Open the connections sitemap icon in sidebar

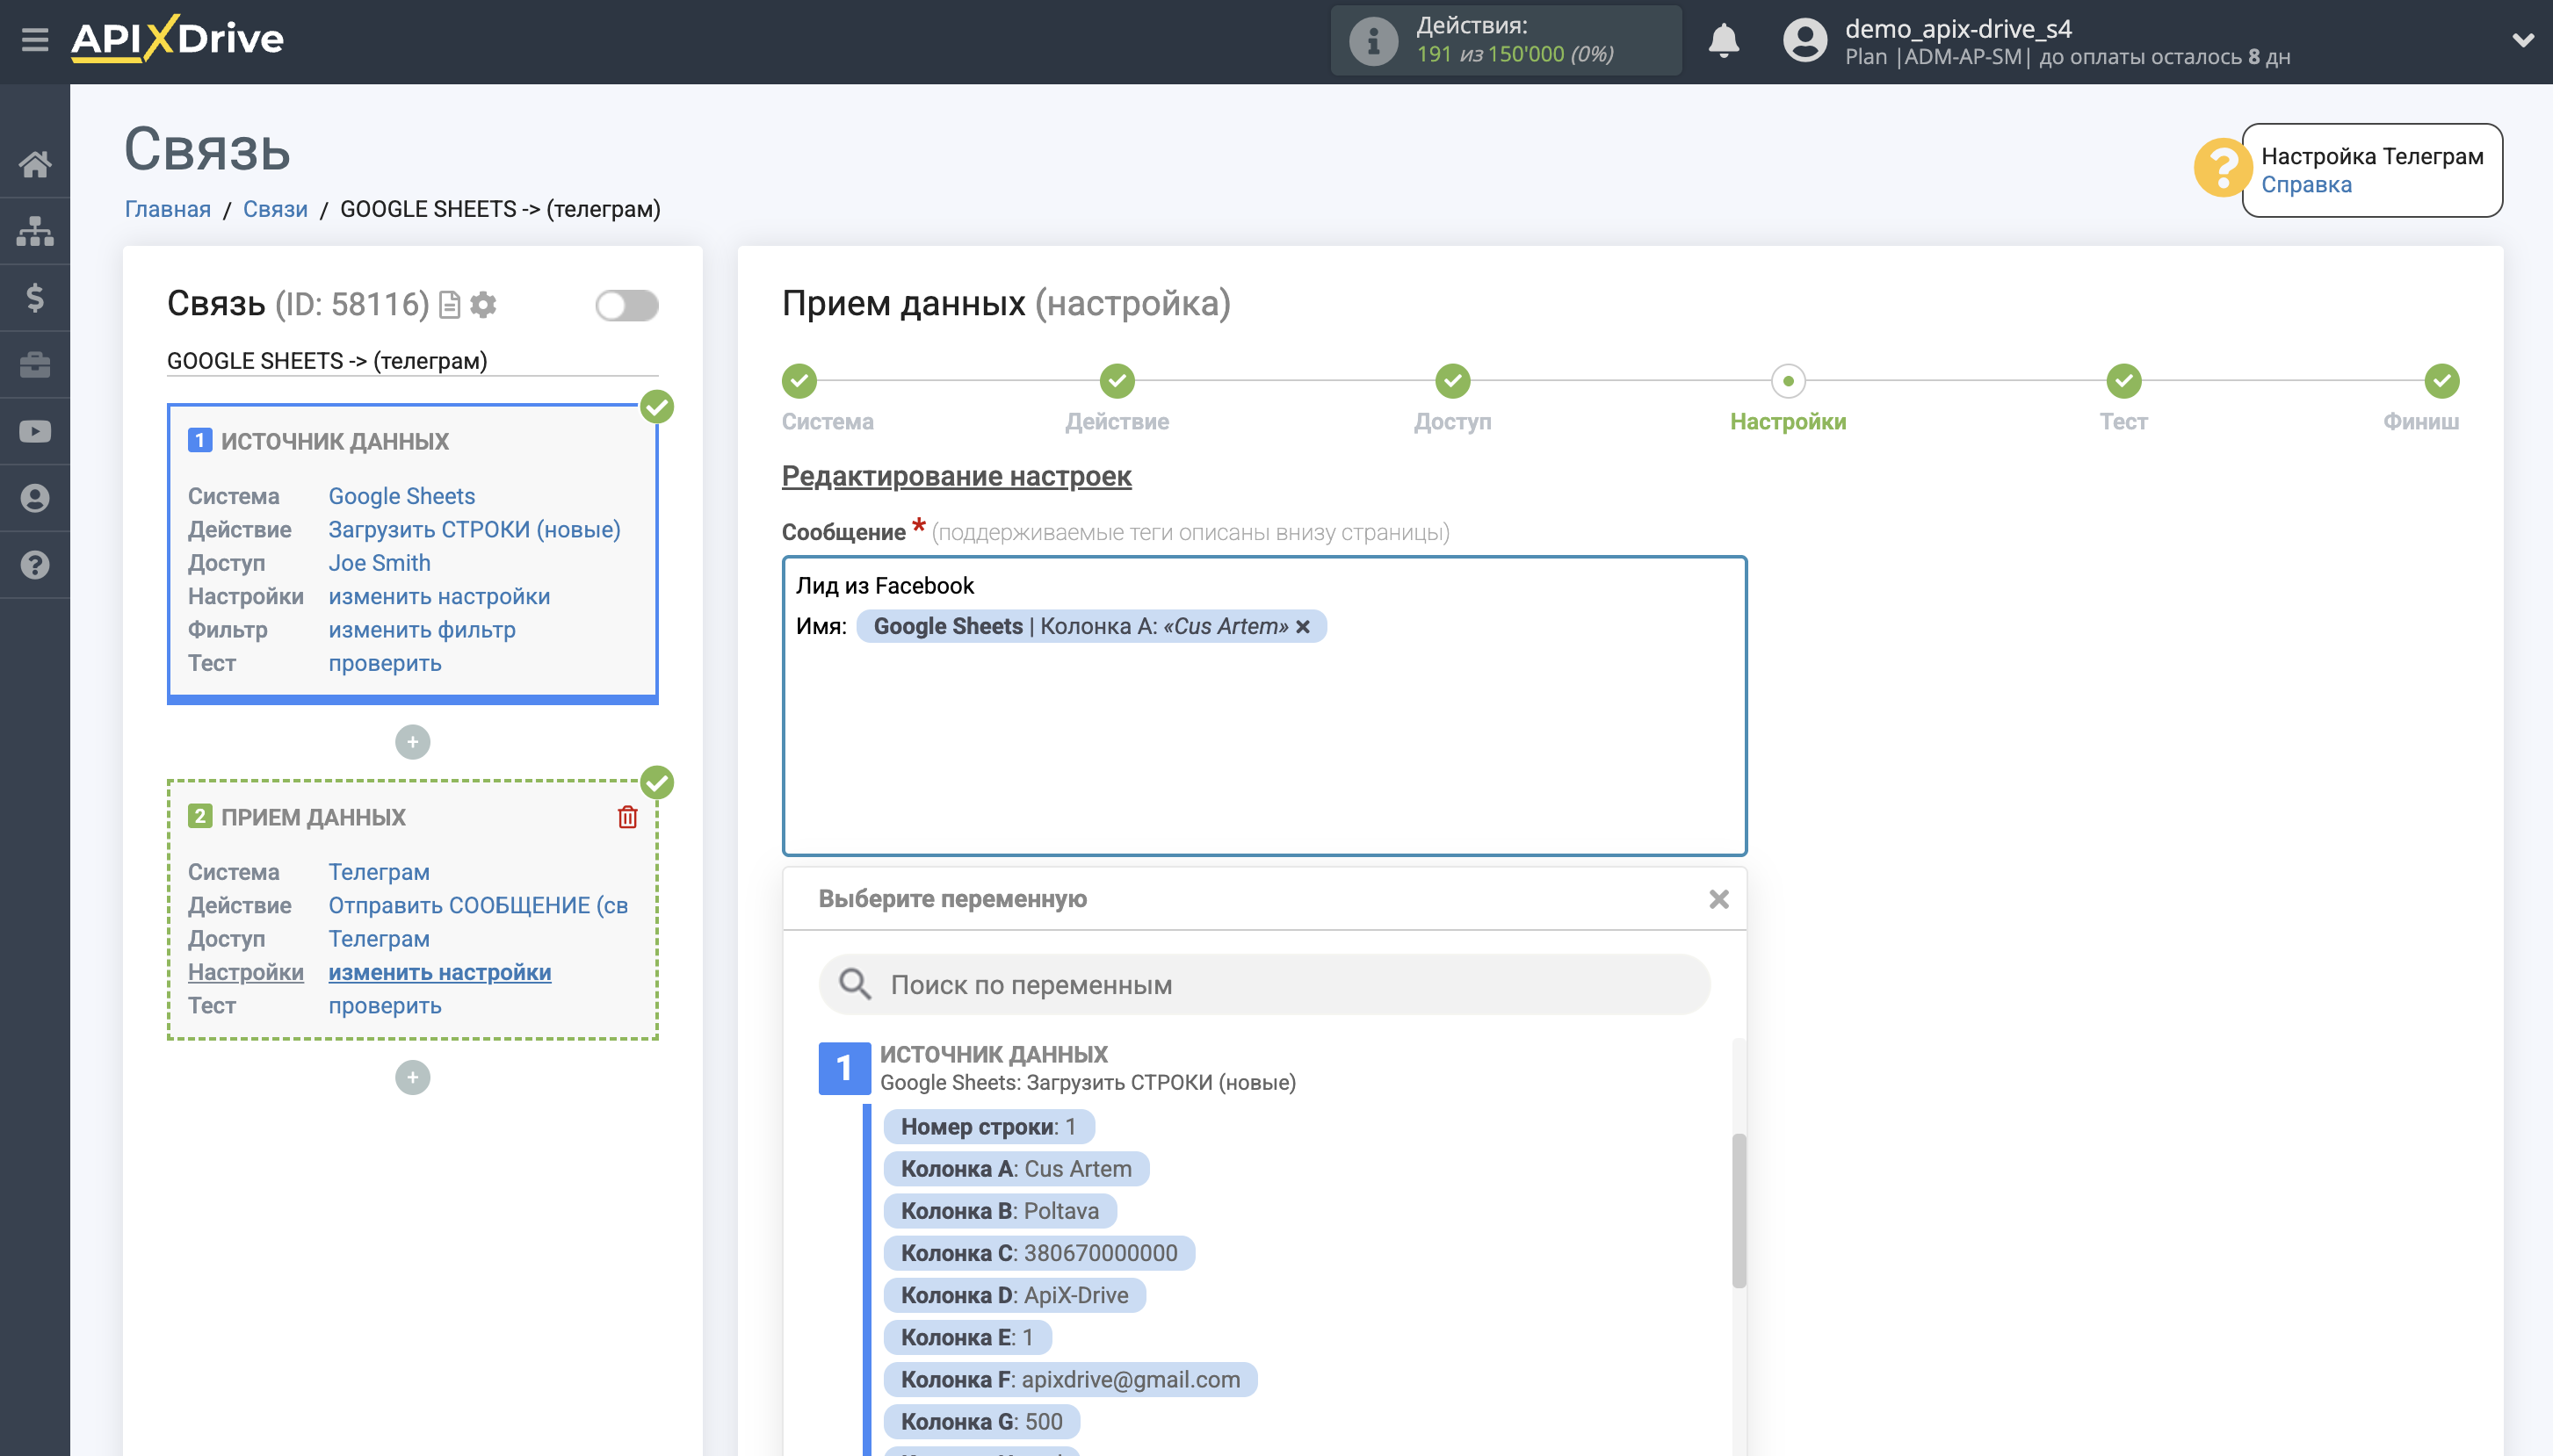coord(35,231)
